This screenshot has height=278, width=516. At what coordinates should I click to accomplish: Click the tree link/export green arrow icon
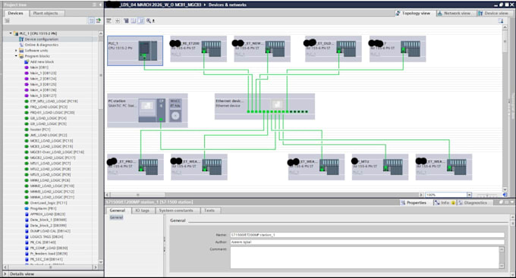pos(99,20)
